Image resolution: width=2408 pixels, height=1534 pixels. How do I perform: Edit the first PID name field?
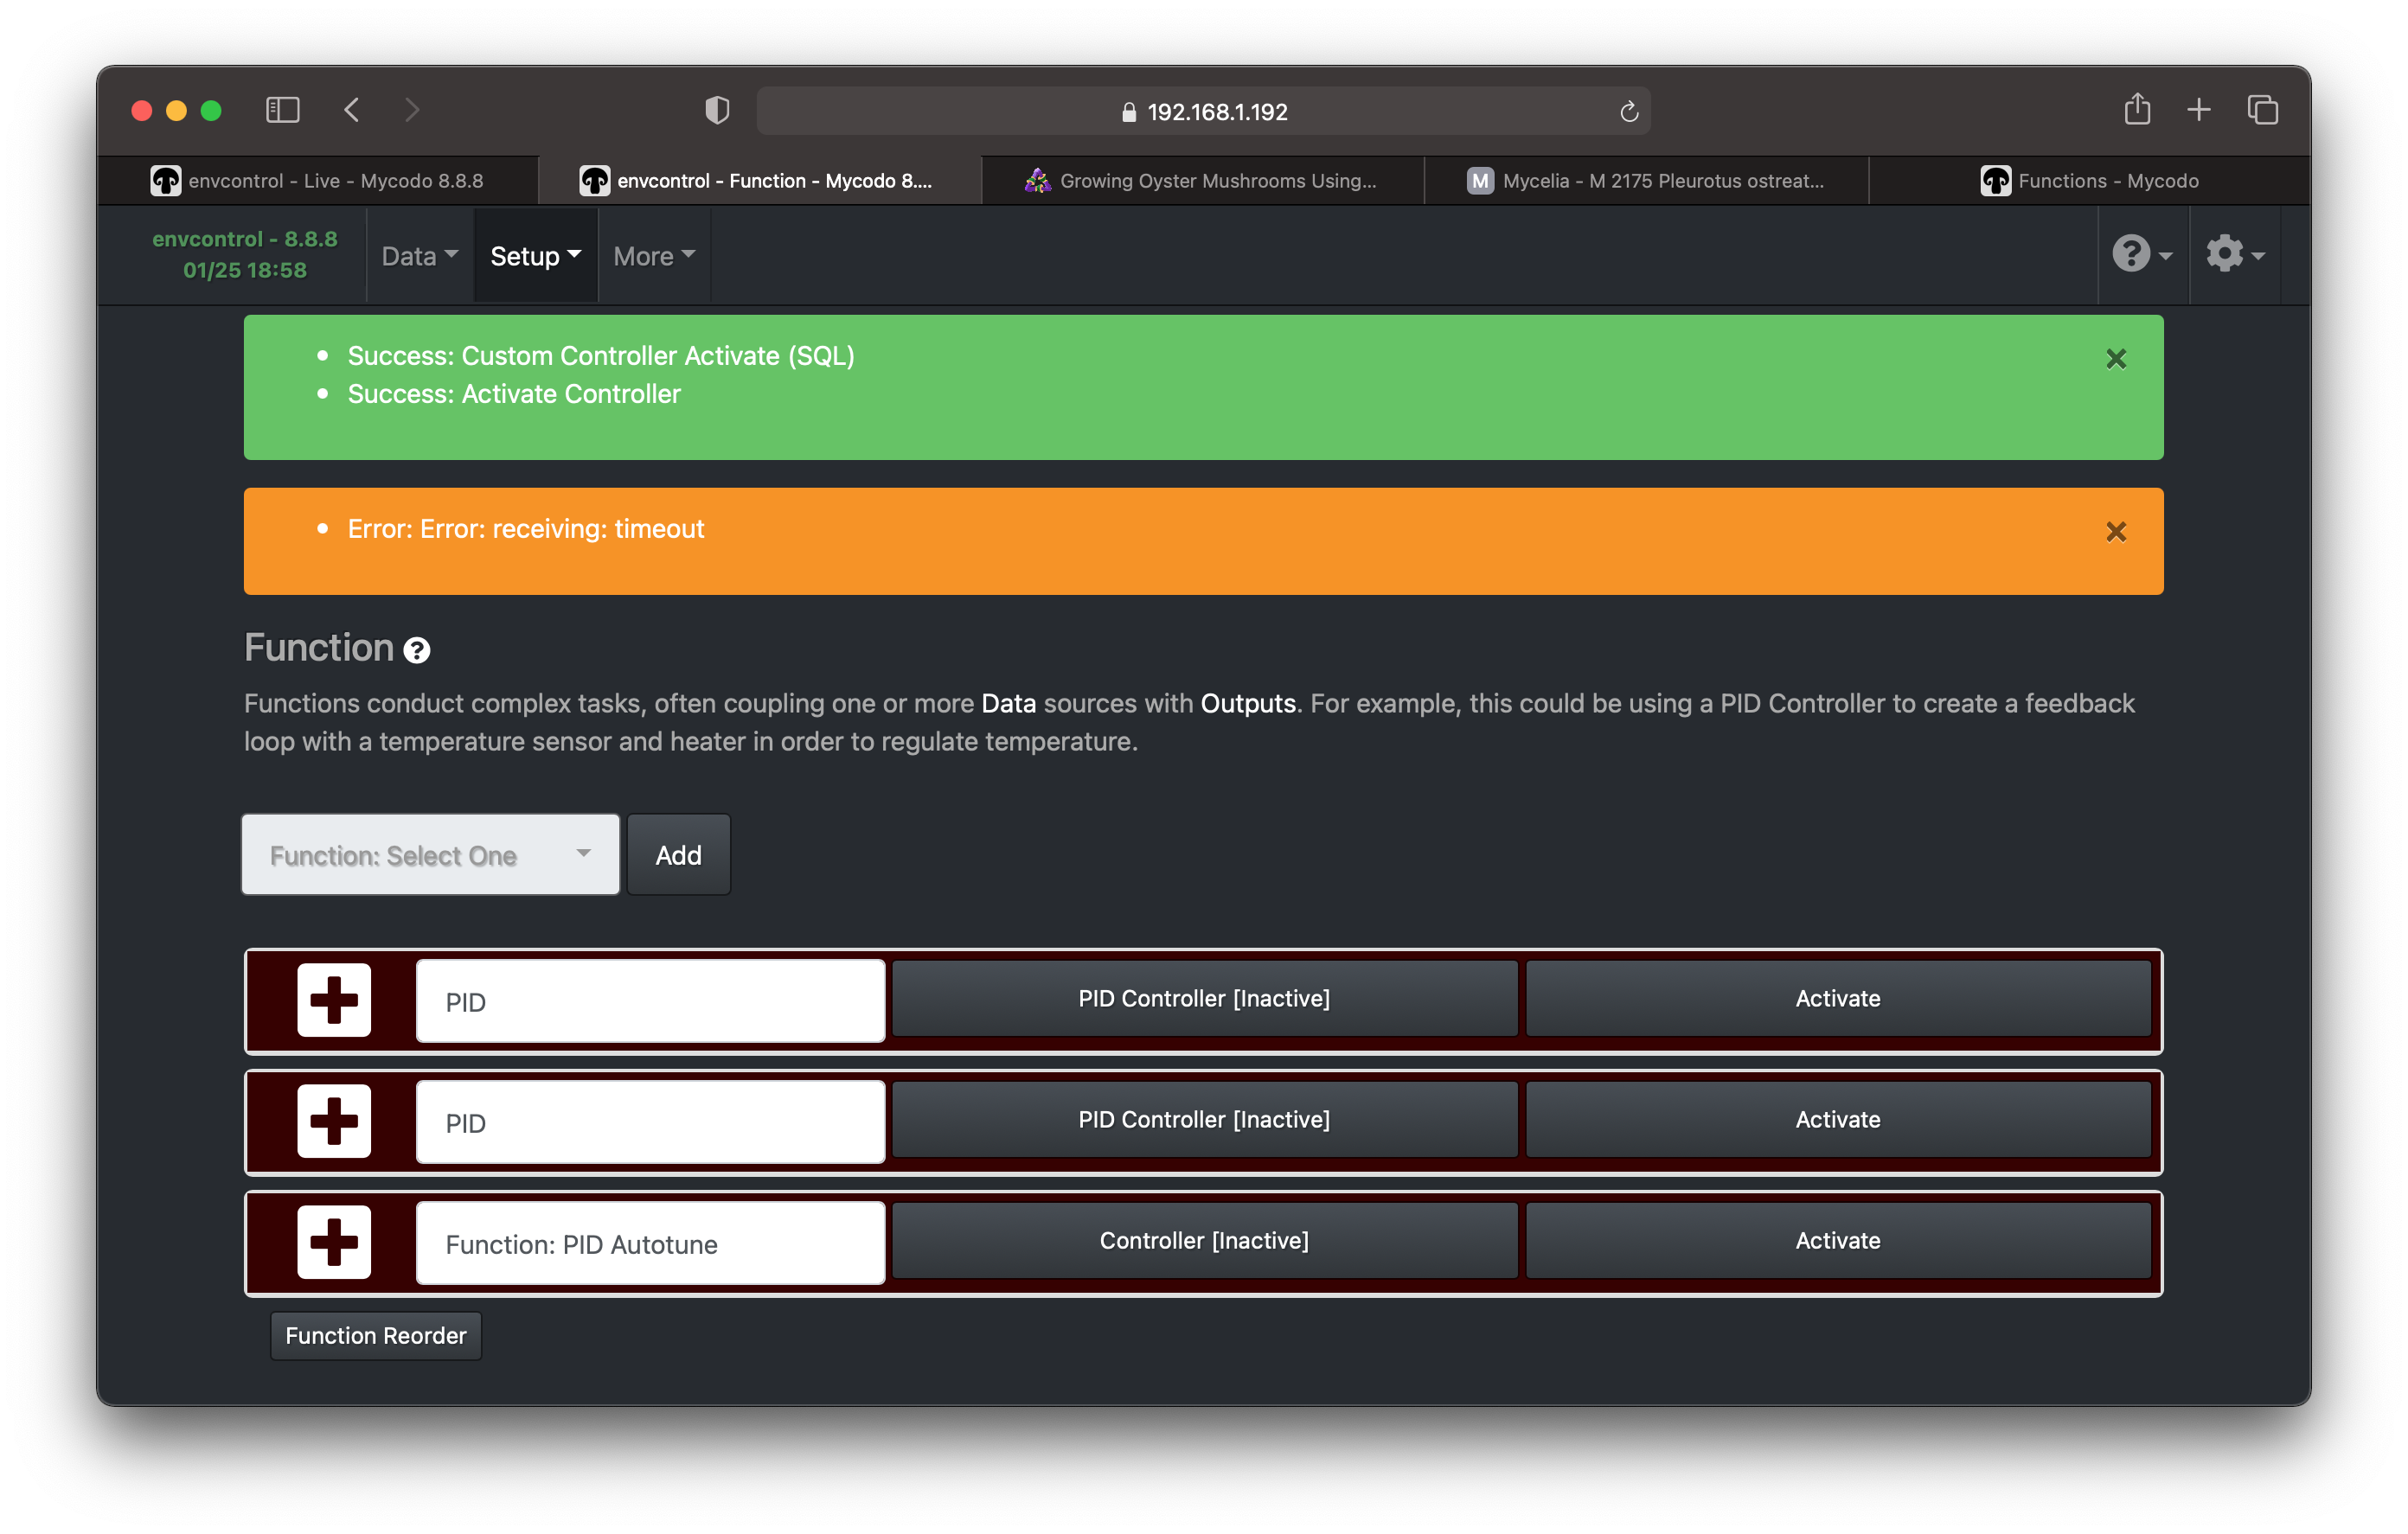pos(651,1001)
